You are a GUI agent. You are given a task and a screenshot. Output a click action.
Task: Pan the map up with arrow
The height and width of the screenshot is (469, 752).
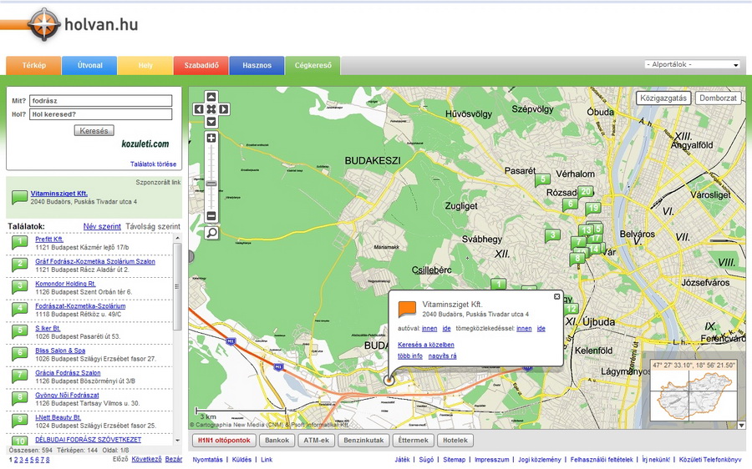tap(211, 97)
